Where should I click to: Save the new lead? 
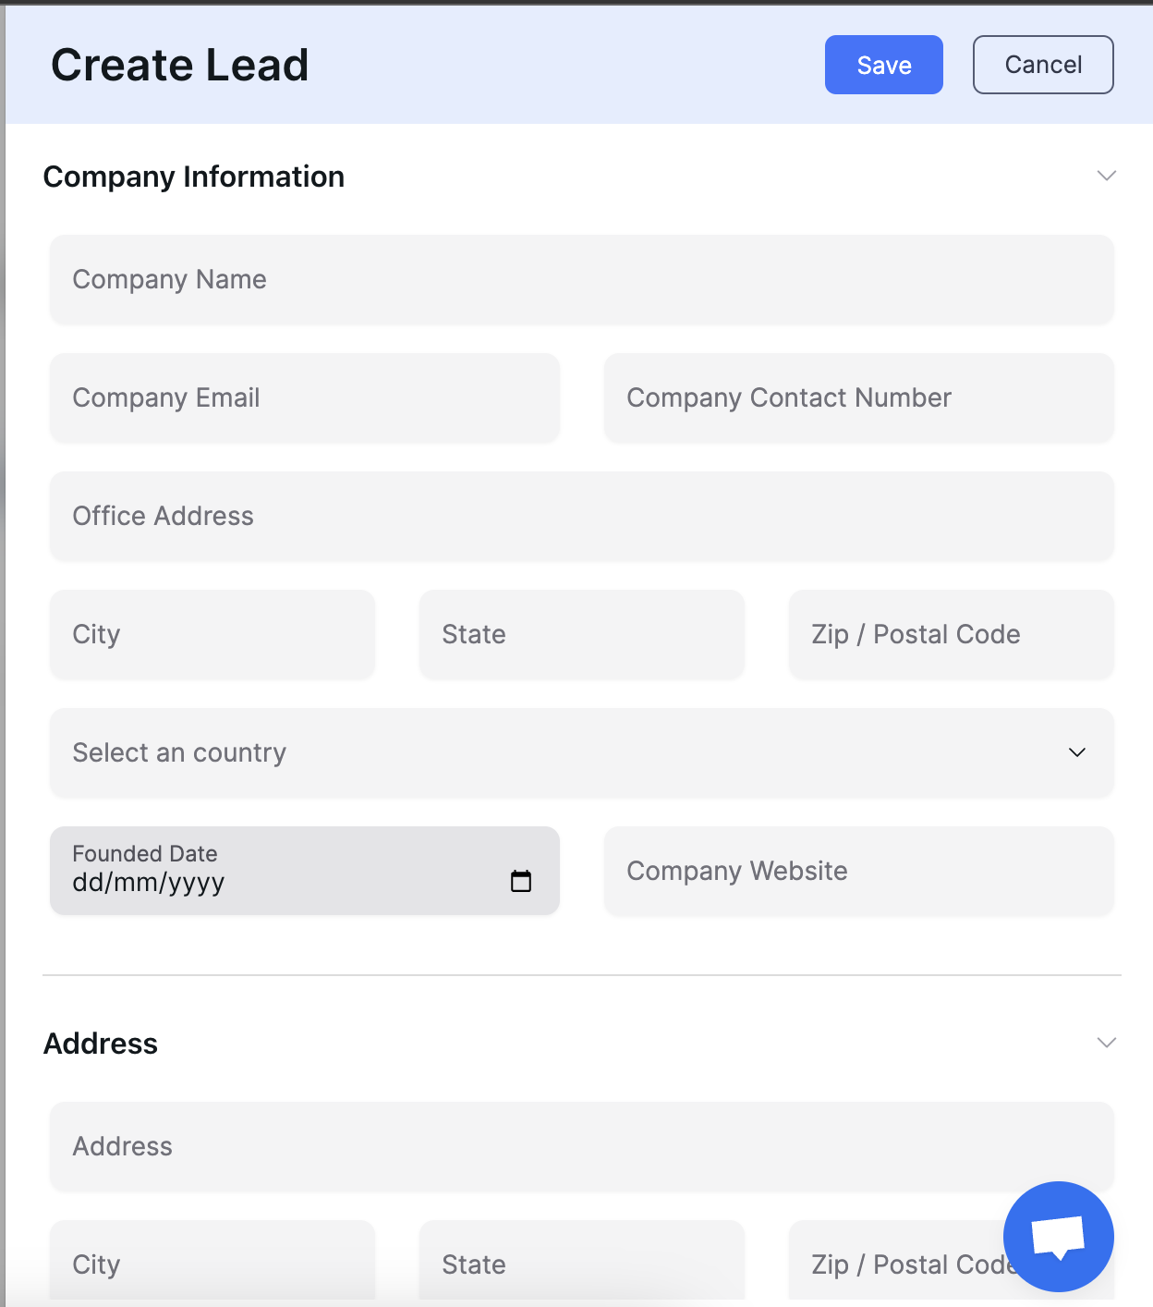coord(884,65)
